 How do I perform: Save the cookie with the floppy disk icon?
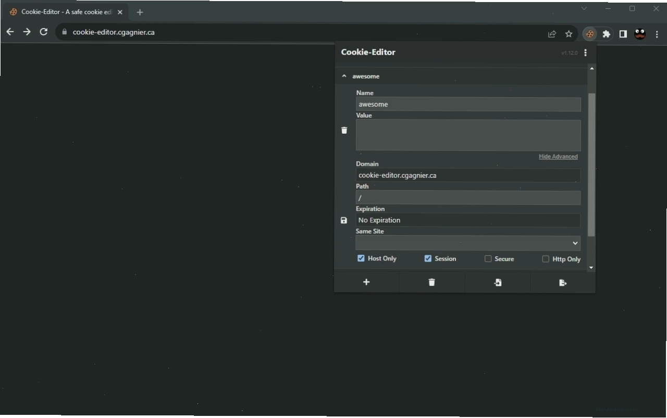344,220
